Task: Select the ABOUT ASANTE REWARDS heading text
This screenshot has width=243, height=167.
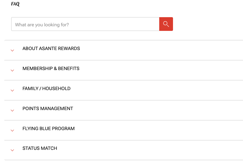Action: click(51, 49)
